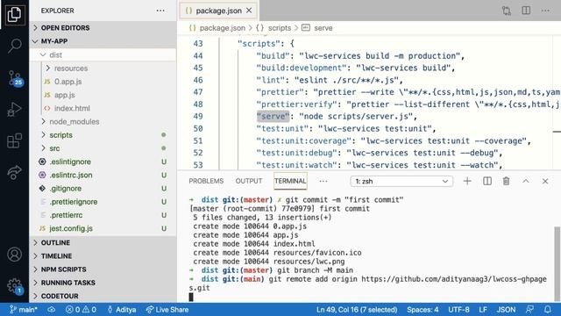Open the Run and Debug view
This screenshot has width=561, height=316.
(14, 109)
